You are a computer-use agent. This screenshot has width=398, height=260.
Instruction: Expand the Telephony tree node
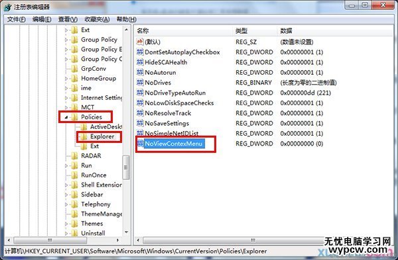[66, 204]
